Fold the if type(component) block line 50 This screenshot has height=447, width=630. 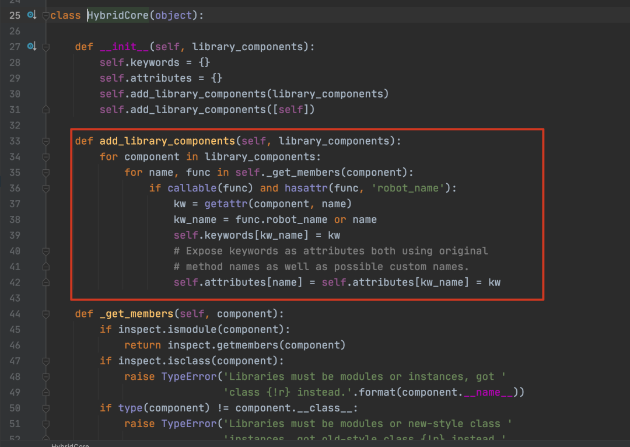[46, 408]
